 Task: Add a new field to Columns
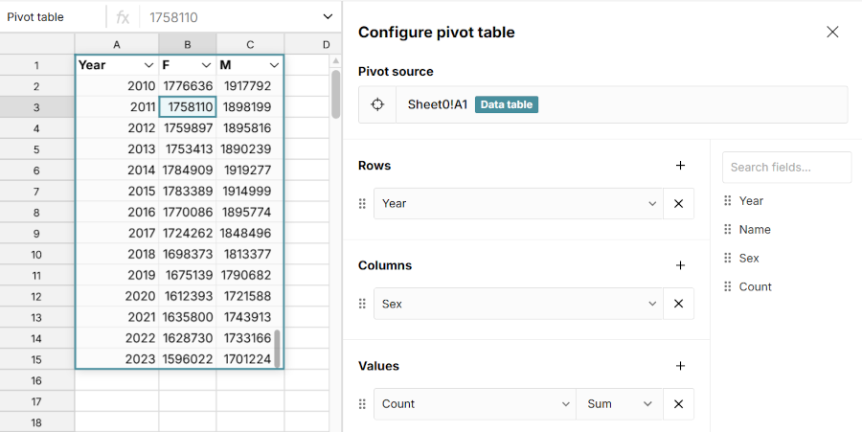tap(680, 265)
